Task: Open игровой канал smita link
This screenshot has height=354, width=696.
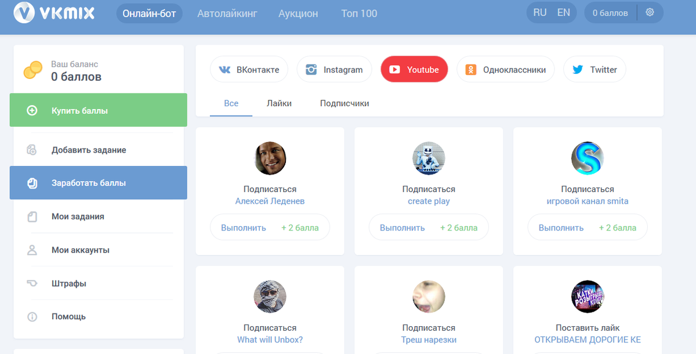Action: pos(588,201)
